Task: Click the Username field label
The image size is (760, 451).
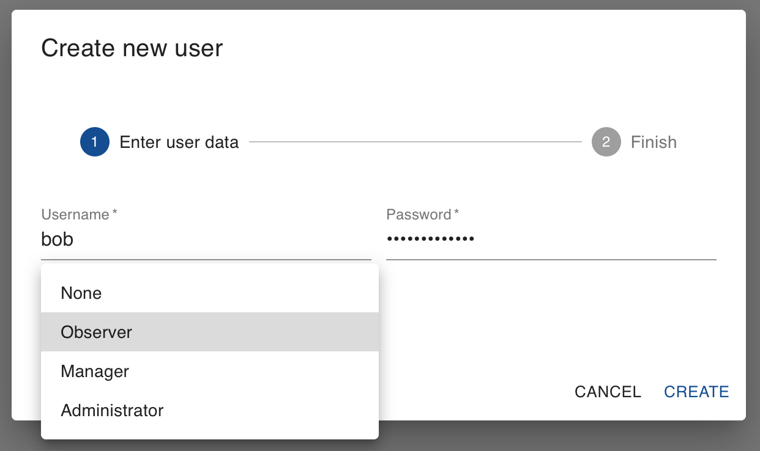Action: 75,215
